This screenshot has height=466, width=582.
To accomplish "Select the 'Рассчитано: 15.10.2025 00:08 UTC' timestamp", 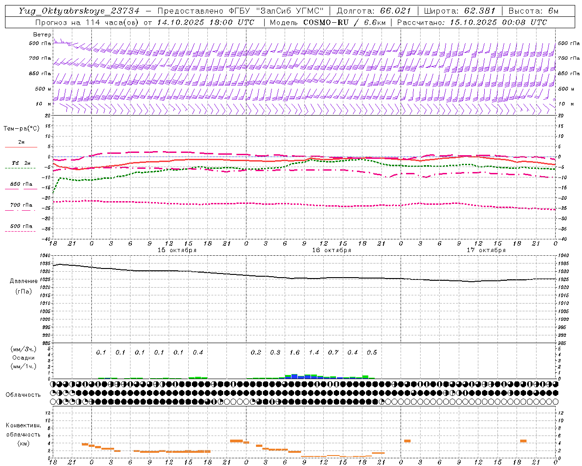I will (x=472, y=22).
